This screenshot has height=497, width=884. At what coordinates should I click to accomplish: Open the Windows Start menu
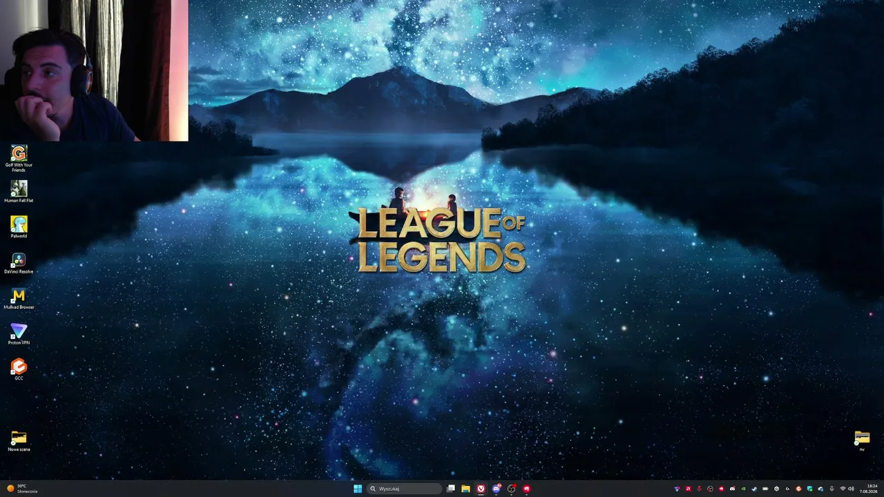coord(358,489)
